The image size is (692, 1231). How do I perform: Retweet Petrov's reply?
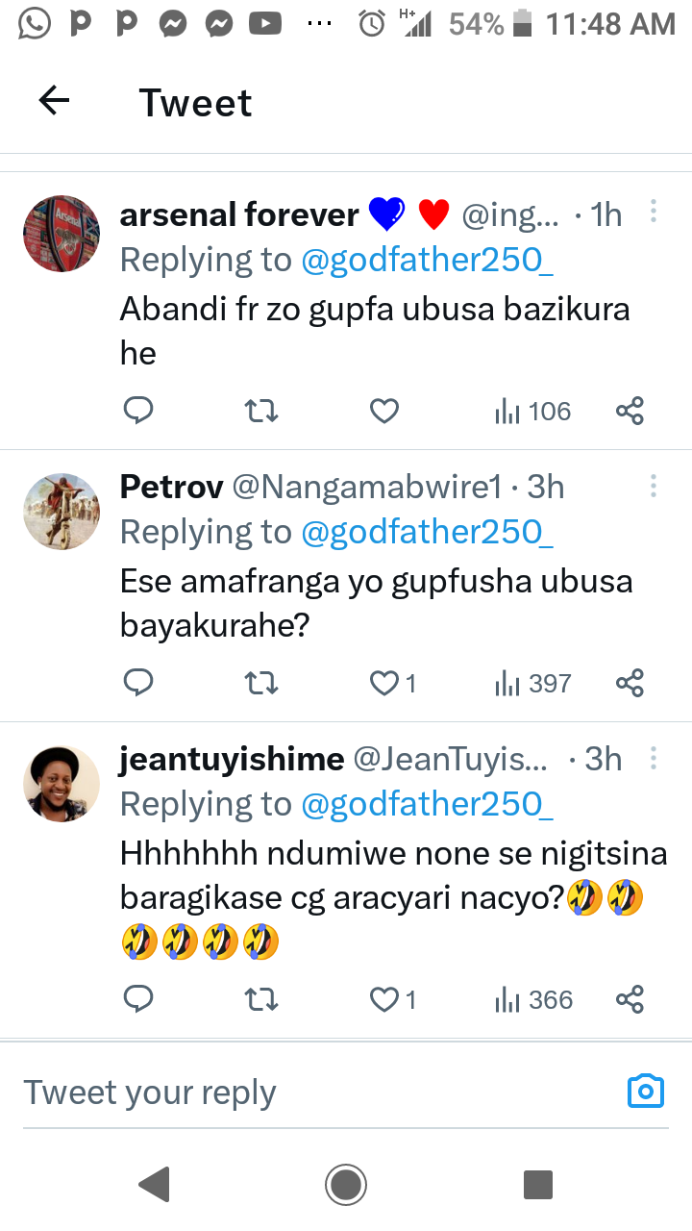tap(261, 684)
